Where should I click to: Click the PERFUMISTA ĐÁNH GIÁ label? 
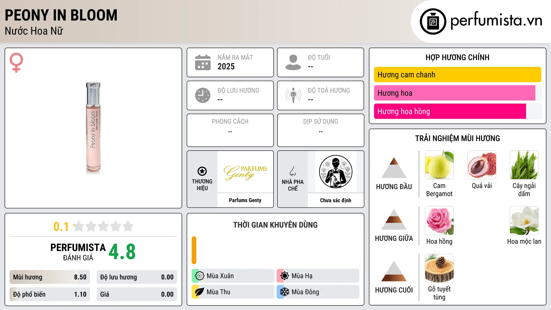pyautogui.click(x=78, y=252)
